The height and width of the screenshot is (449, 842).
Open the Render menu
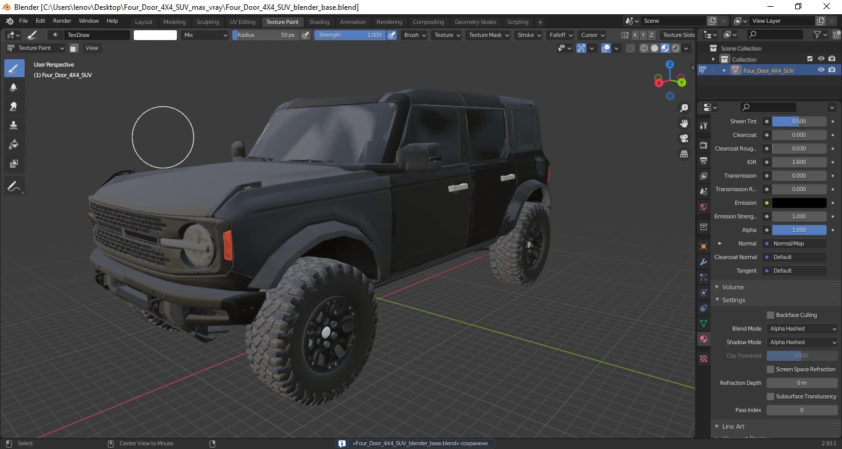[x=62, y=21]
